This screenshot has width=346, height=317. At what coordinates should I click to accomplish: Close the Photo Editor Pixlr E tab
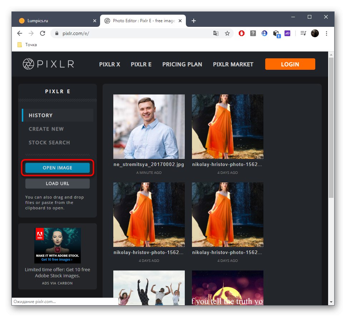pos(180,21)
